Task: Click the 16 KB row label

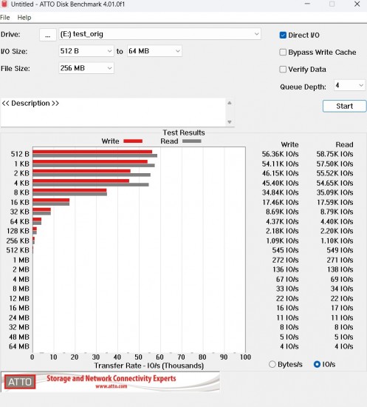Action: (x=20, y=202)
